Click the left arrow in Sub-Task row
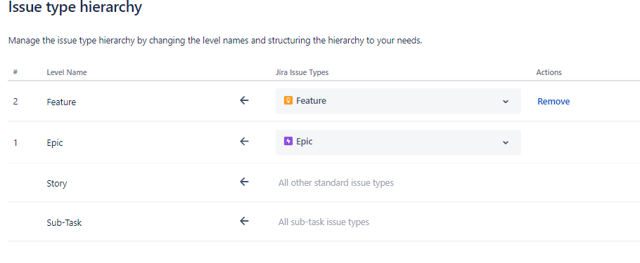 [244, 221]
